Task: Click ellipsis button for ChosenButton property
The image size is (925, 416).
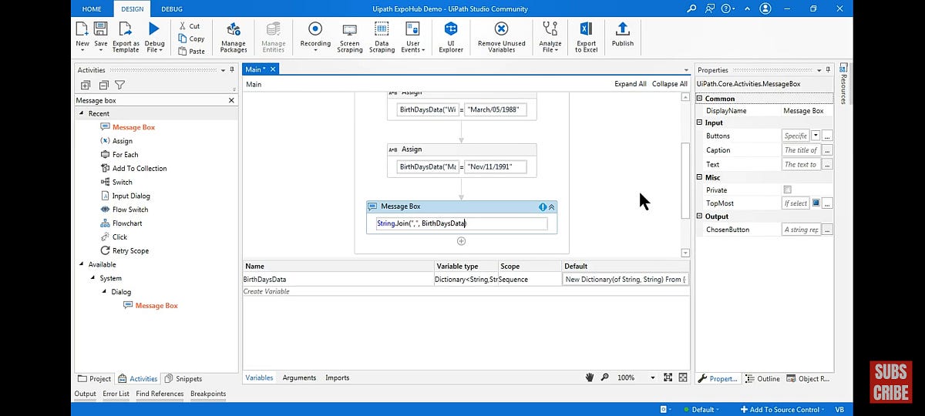Action: click(827, 230)
